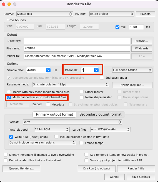Viewport: 158px width, 182px height.
Task: Disable Write BWF ('bext') chunk
Action: pyautogui.click(x=11, y=137)
